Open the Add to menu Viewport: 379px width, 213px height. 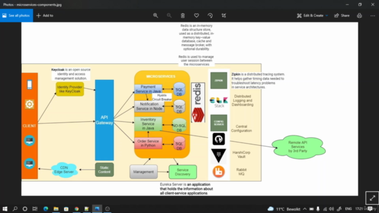pos(45,15)
